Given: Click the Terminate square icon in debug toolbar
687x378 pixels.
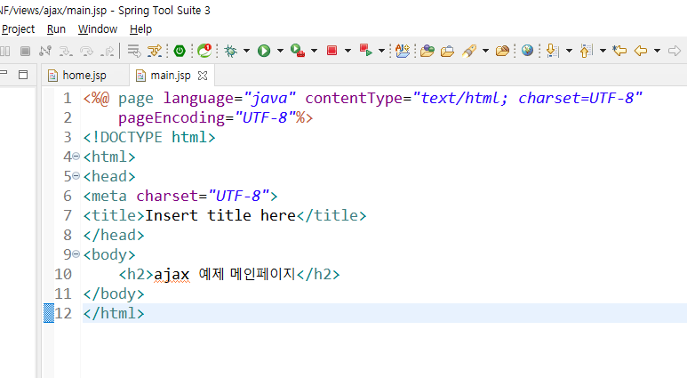Looking at the screenshot, I should (x=25, y=51).
